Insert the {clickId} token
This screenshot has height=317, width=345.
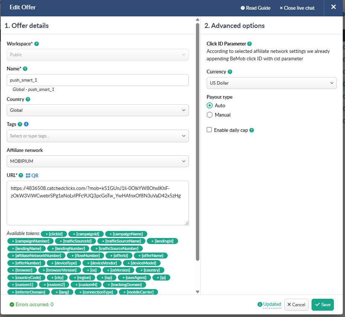point(54,234)
